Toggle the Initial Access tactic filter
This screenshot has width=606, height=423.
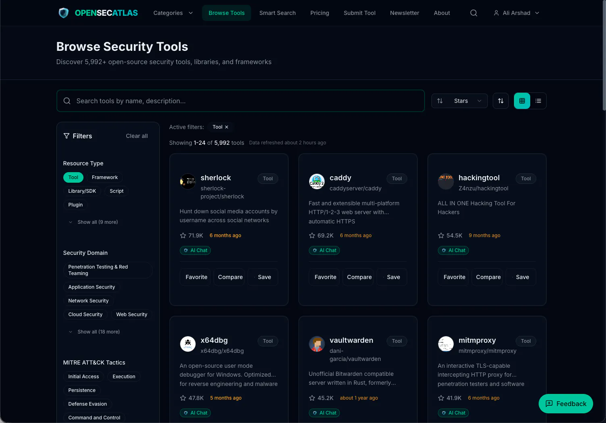click(83, 377)
